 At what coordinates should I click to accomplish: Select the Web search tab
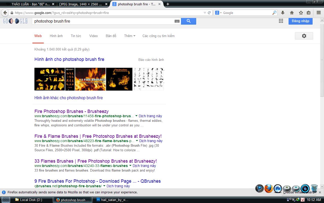coord(38,36)
